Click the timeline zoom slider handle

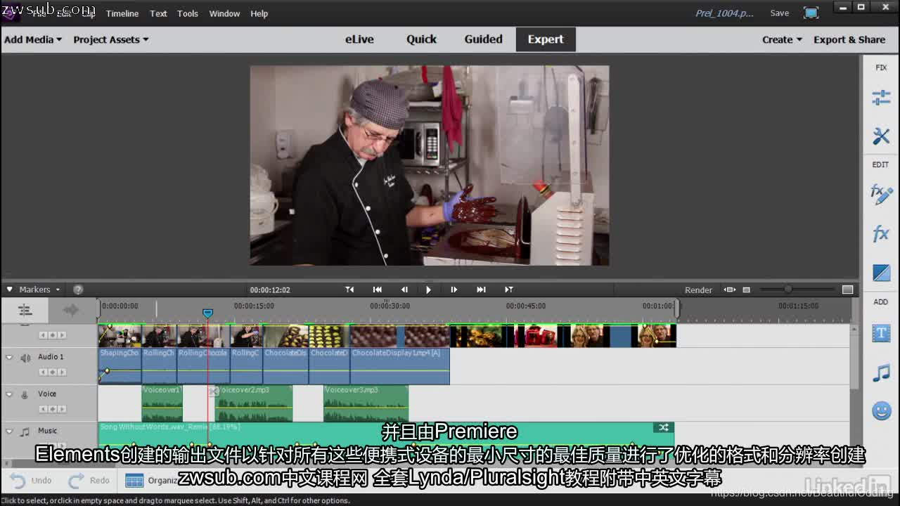coord(788,290)
